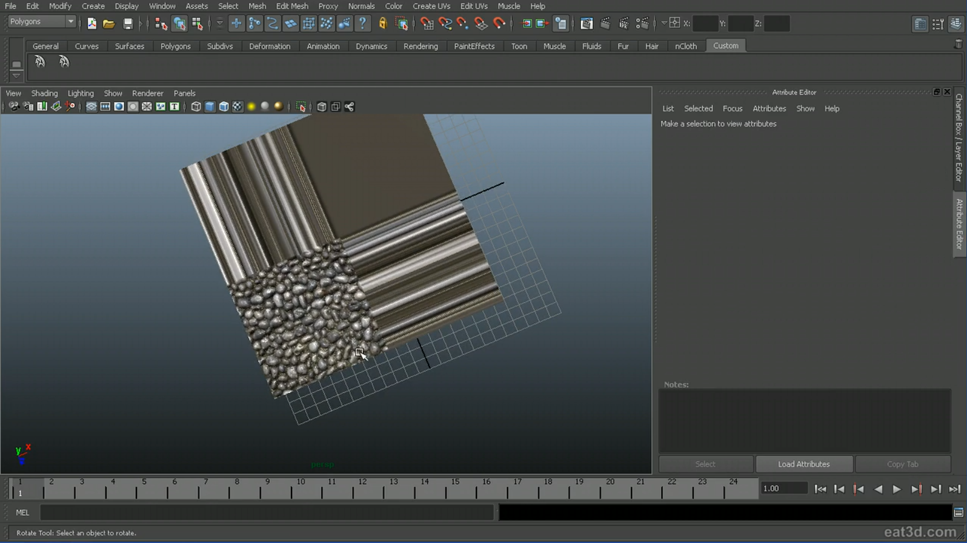The width and height of the screenshot is (967, 543).
Task: Expand the selection mask dropdown arrow
Action: [x=219, y=24]
